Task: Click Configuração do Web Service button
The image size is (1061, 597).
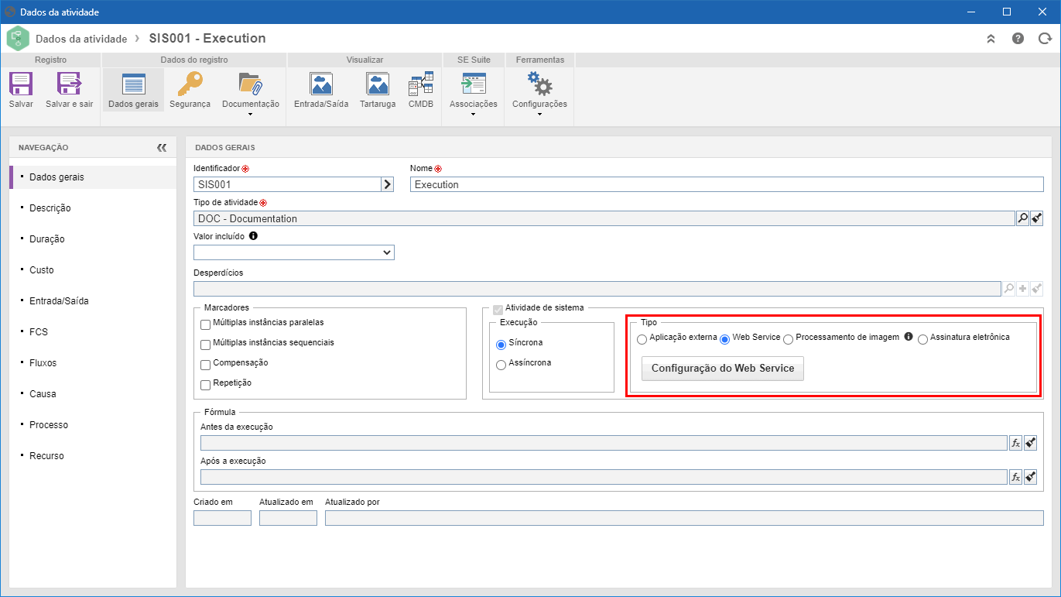Action: pos(723,369)
